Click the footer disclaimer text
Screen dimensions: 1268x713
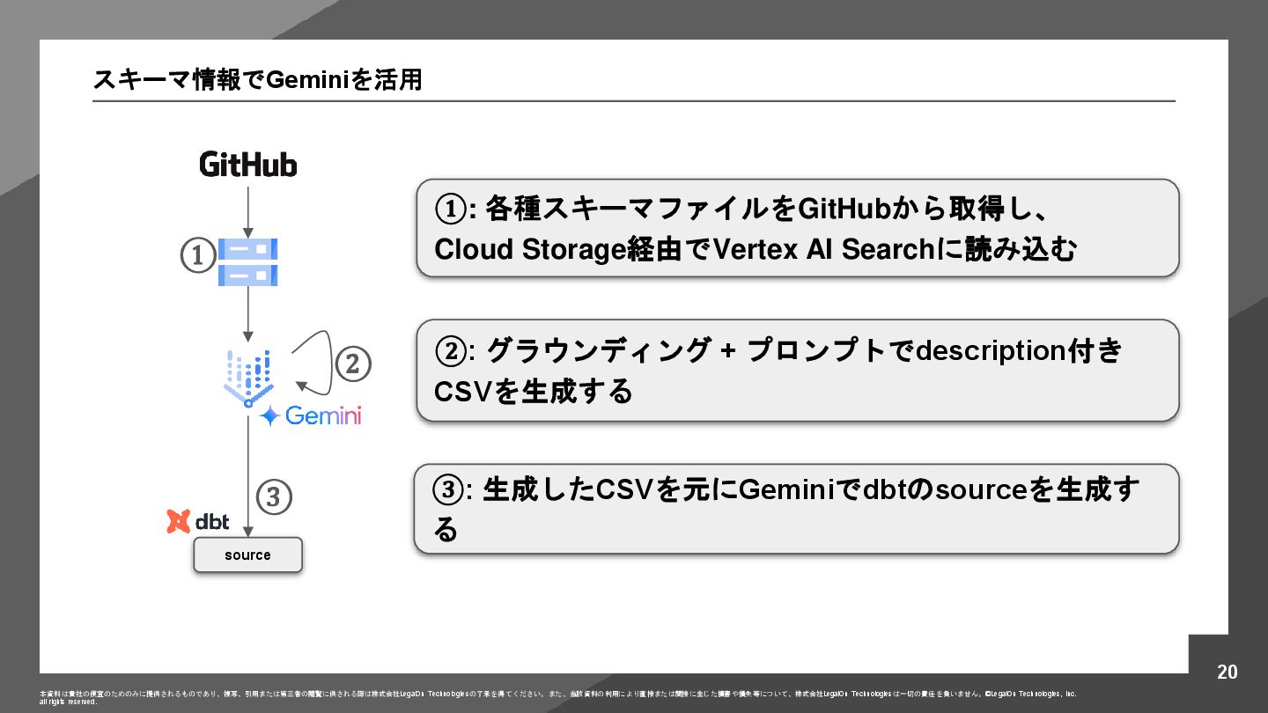click(x=557, y=695)
